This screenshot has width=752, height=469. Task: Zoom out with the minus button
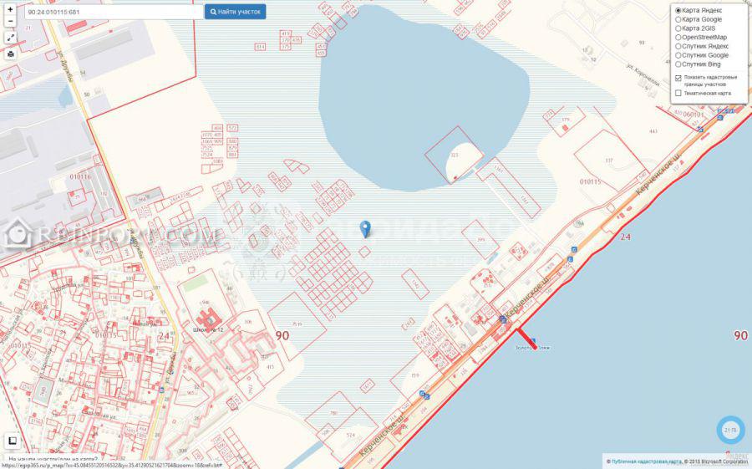[x=10, y=21]
